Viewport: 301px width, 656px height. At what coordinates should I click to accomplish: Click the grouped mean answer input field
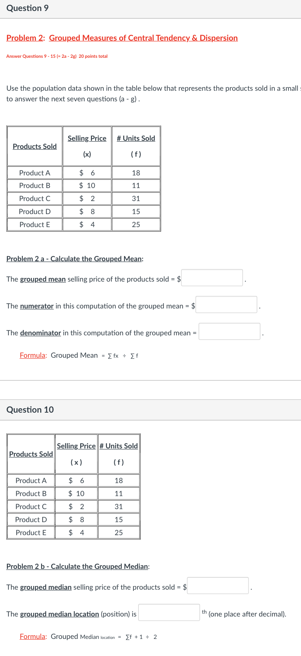[212, 278]
